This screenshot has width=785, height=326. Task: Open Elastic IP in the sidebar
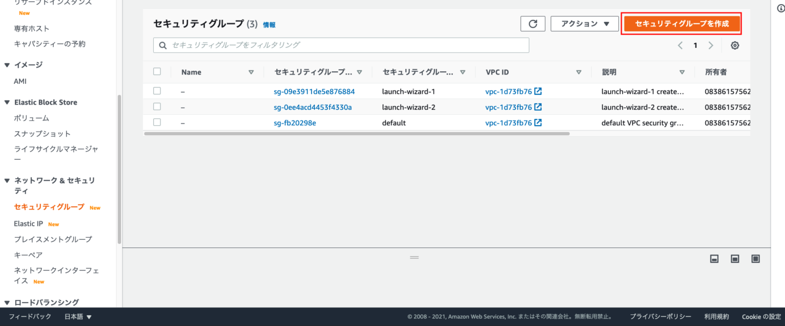coord(29,223)
